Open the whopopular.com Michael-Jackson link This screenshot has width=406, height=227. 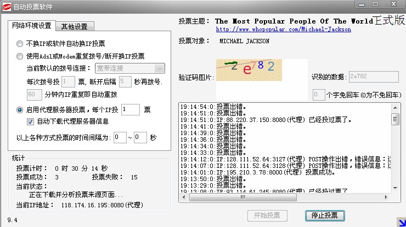tap(284, 29)
